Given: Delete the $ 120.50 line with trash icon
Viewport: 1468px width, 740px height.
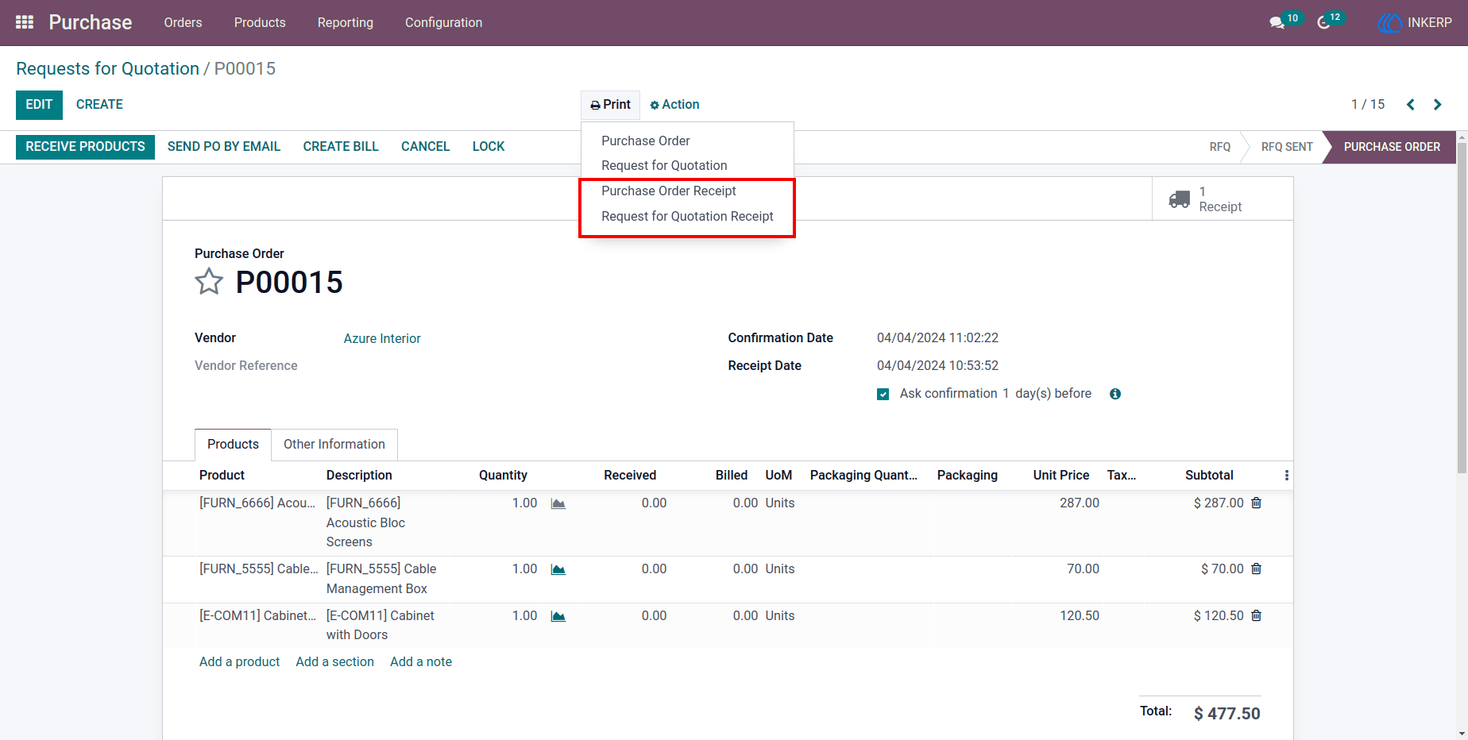Looking at the screenshot, I should [1256, 615].
